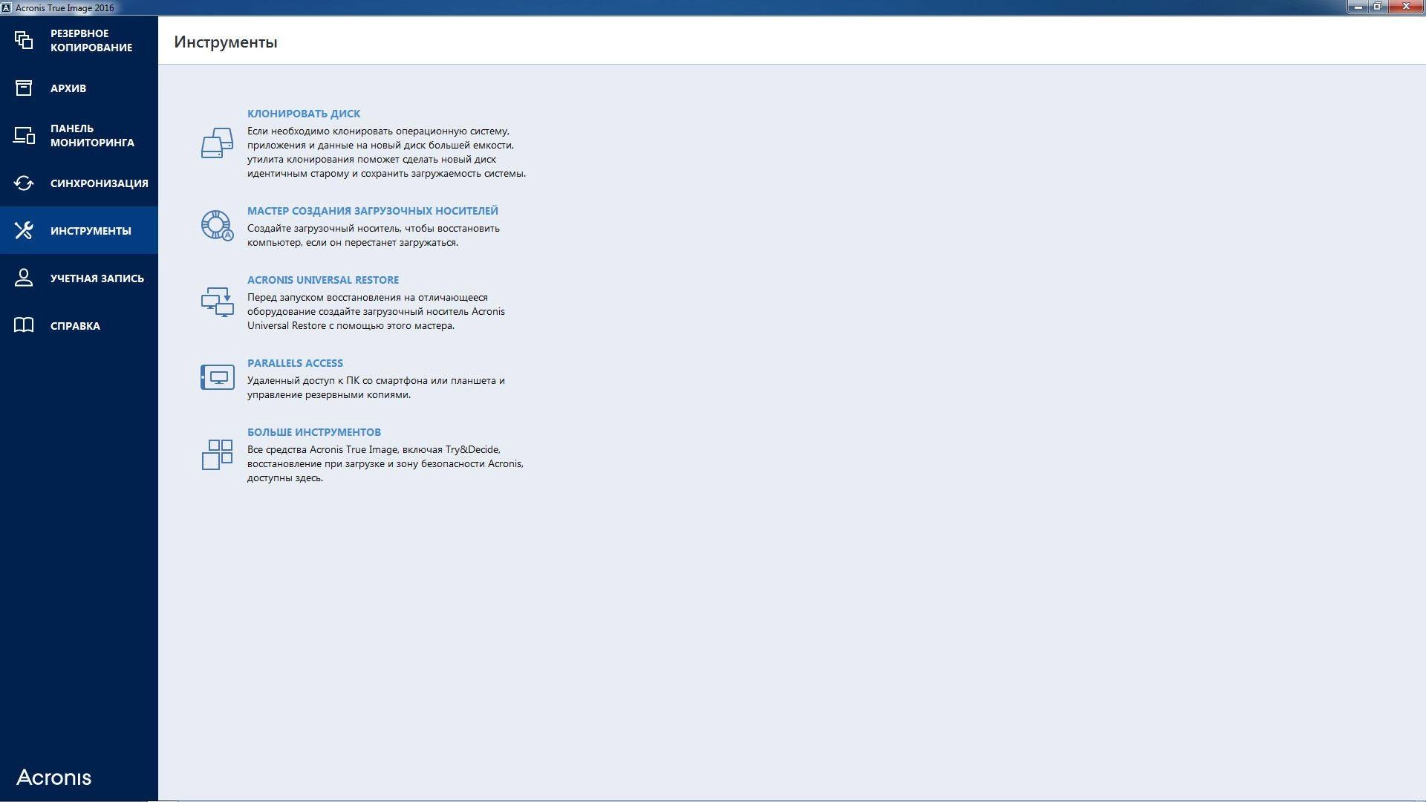This screenshot has height=802, width=1426.
Task: Open the Архив section
Action: click(79, 88)
